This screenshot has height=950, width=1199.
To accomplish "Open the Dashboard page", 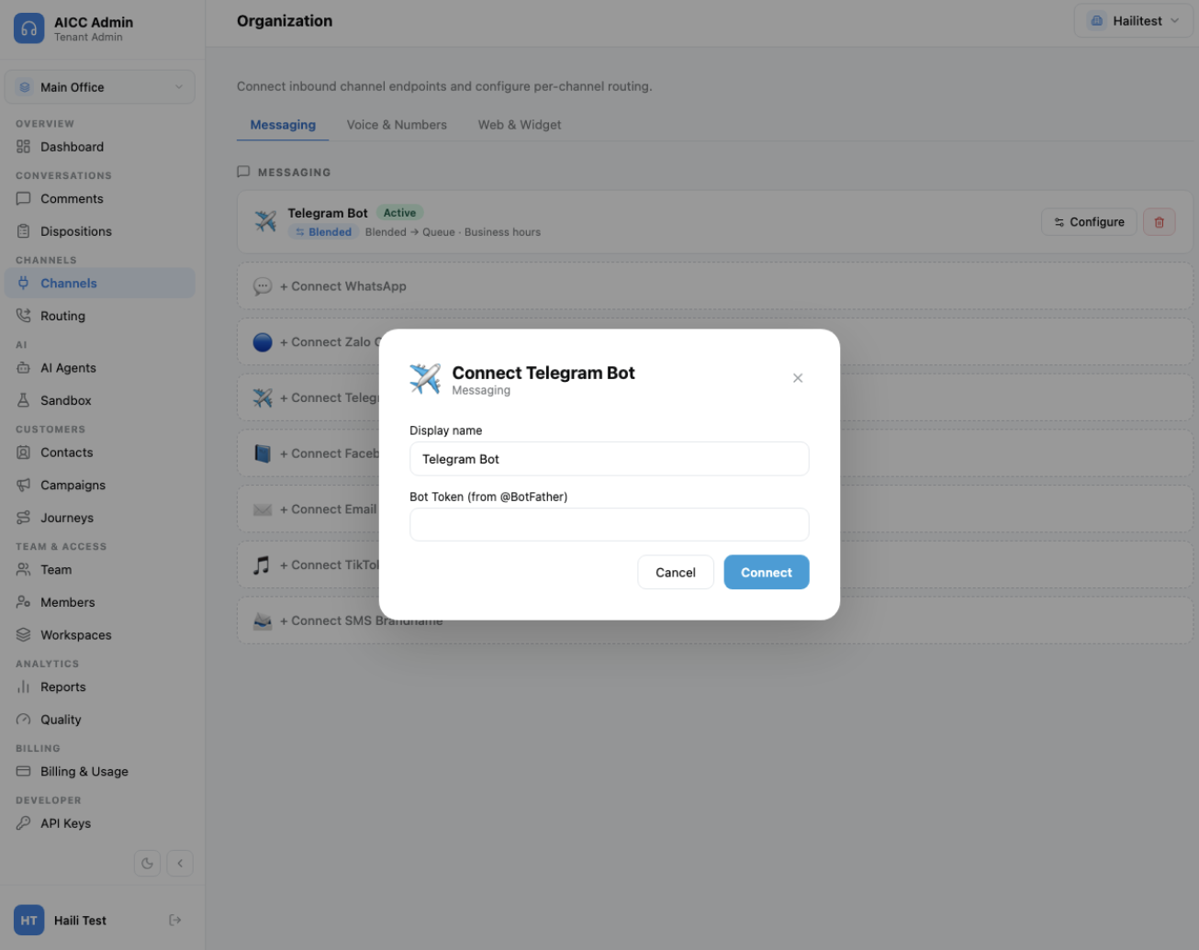I will click(x=100, y=147).
